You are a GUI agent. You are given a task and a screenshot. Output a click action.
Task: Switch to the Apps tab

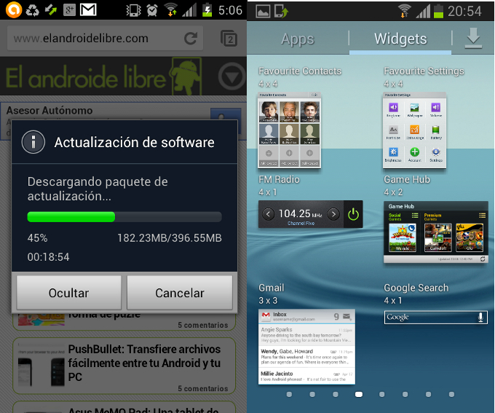point(297,39)
